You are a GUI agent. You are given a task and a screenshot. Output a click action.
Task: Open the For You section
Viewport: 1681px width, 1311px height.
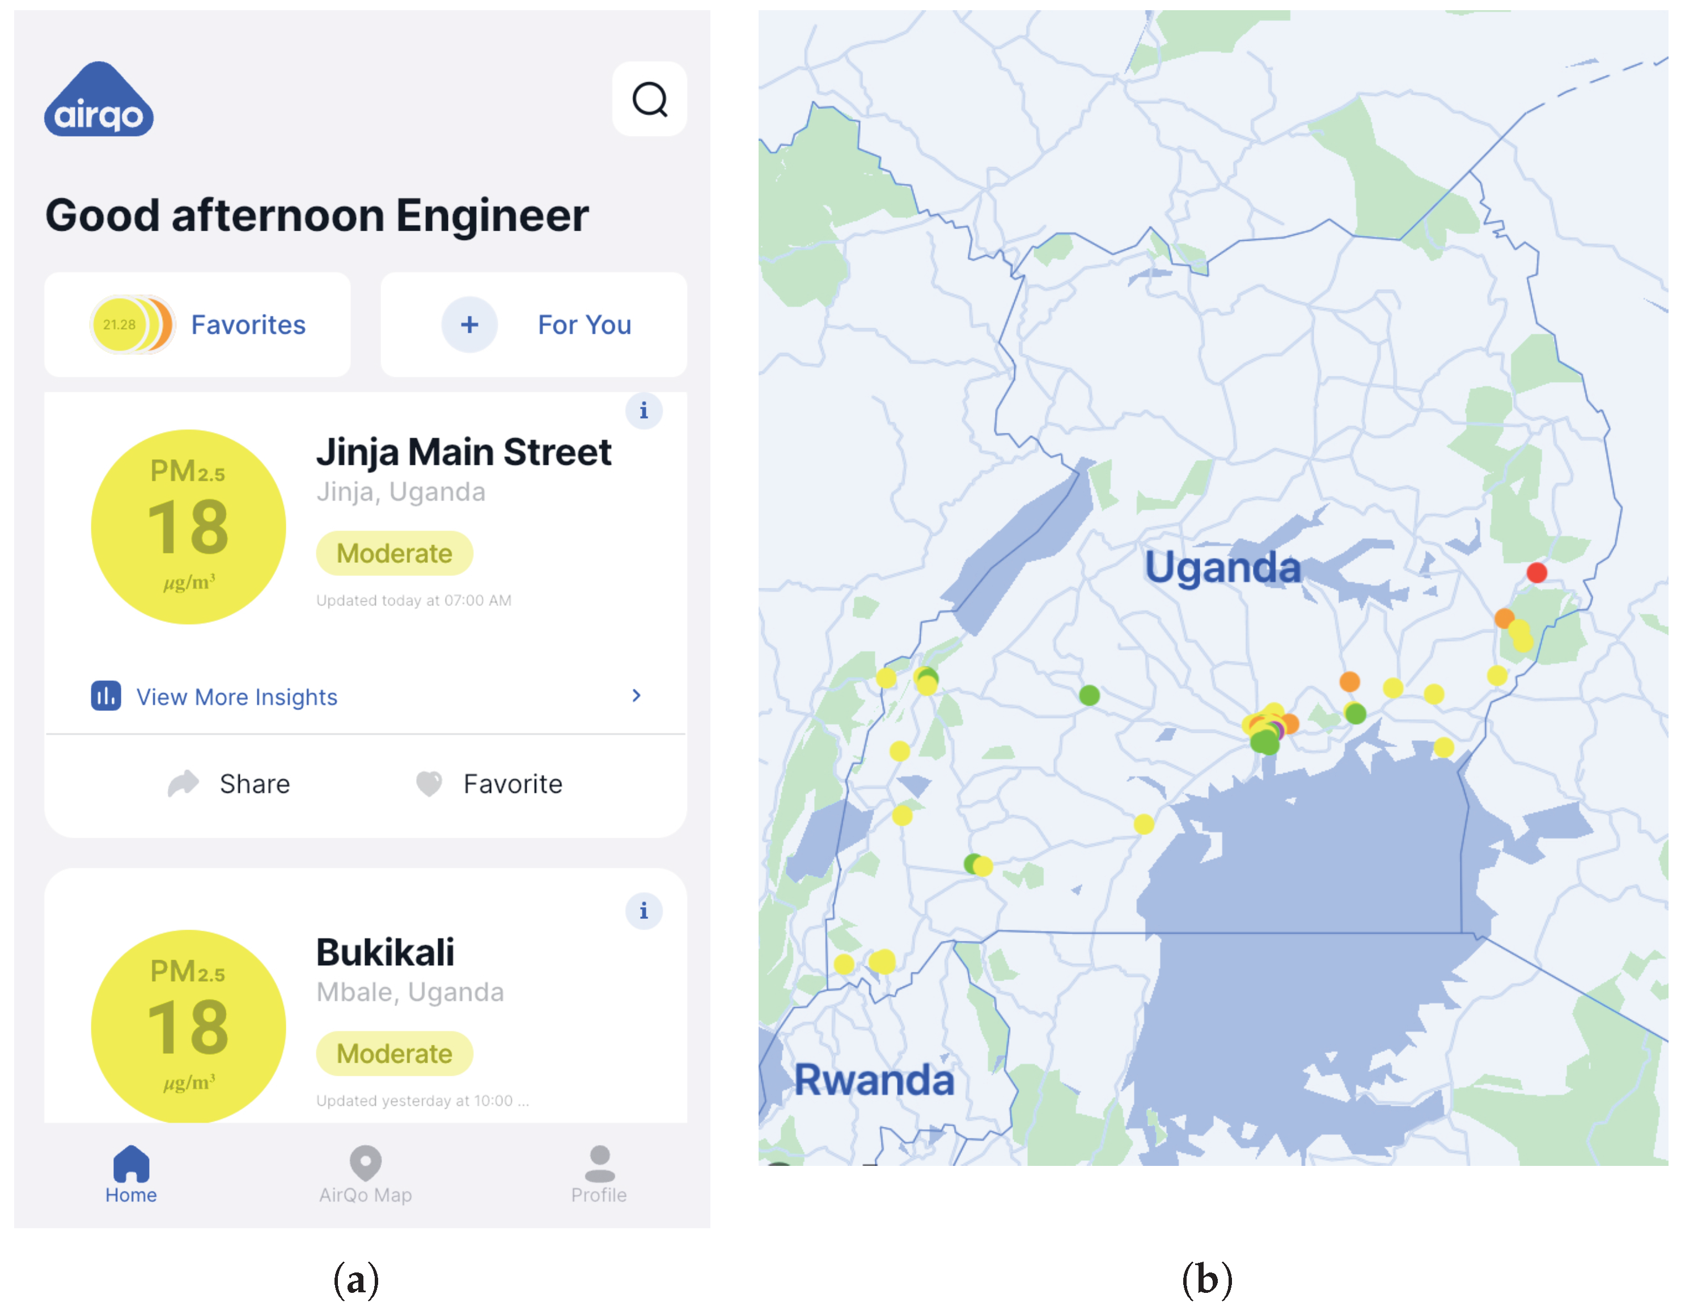click(583, 325)
